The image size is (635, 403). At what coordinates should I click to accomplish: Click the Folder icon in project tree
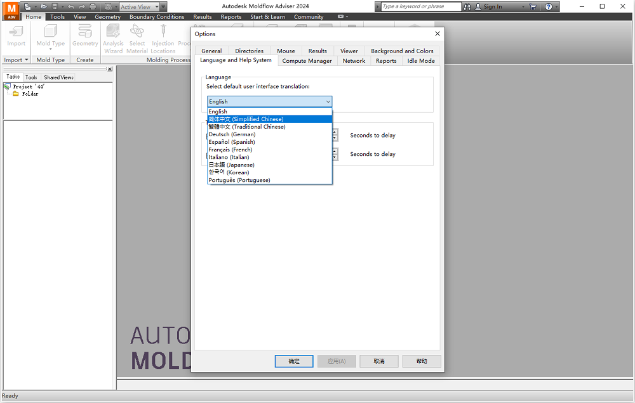click(x=15, y=94)
